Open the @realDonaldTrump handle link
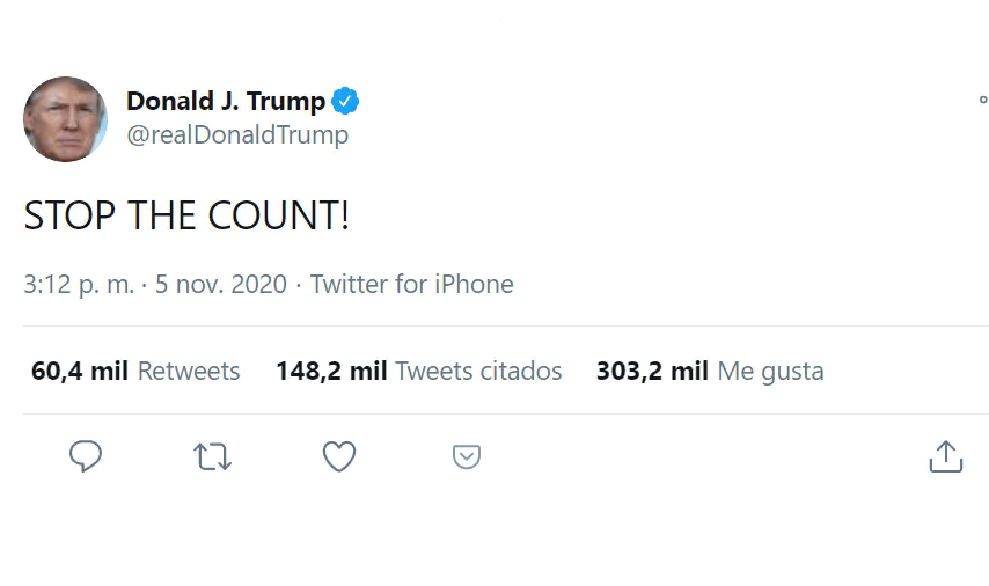Screen dimensions: 989x586 coord(237,135)
